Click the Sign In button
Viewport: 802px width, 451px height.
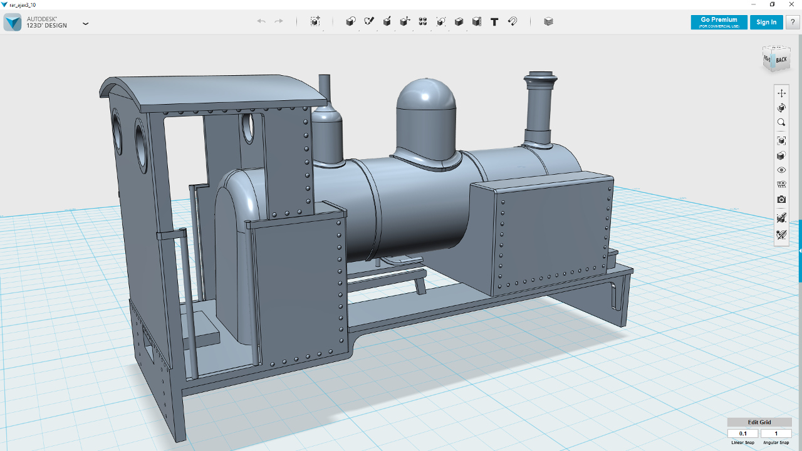[766, 22]
